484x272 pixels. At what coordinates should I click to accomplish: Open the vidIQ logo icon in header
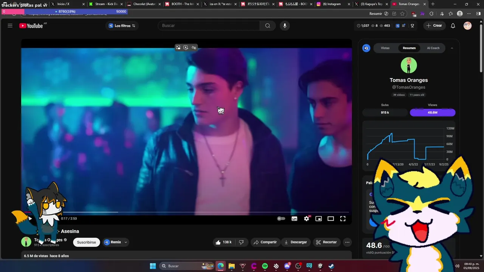tap(397, 26)
